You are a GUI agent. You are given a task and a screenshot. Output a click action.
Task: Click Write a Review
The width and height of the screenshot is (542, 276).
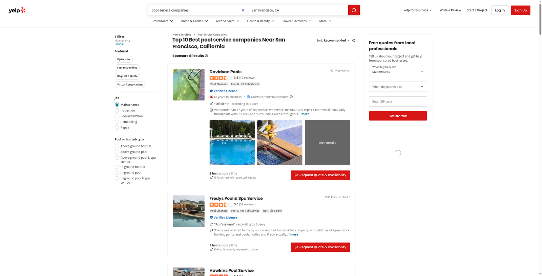coord(450,10)
